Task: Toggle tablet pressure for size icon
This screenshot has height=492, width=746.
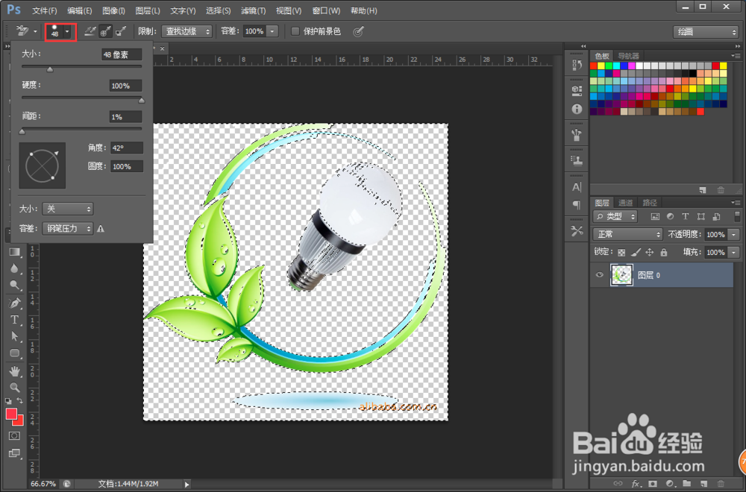Action: 358,31
